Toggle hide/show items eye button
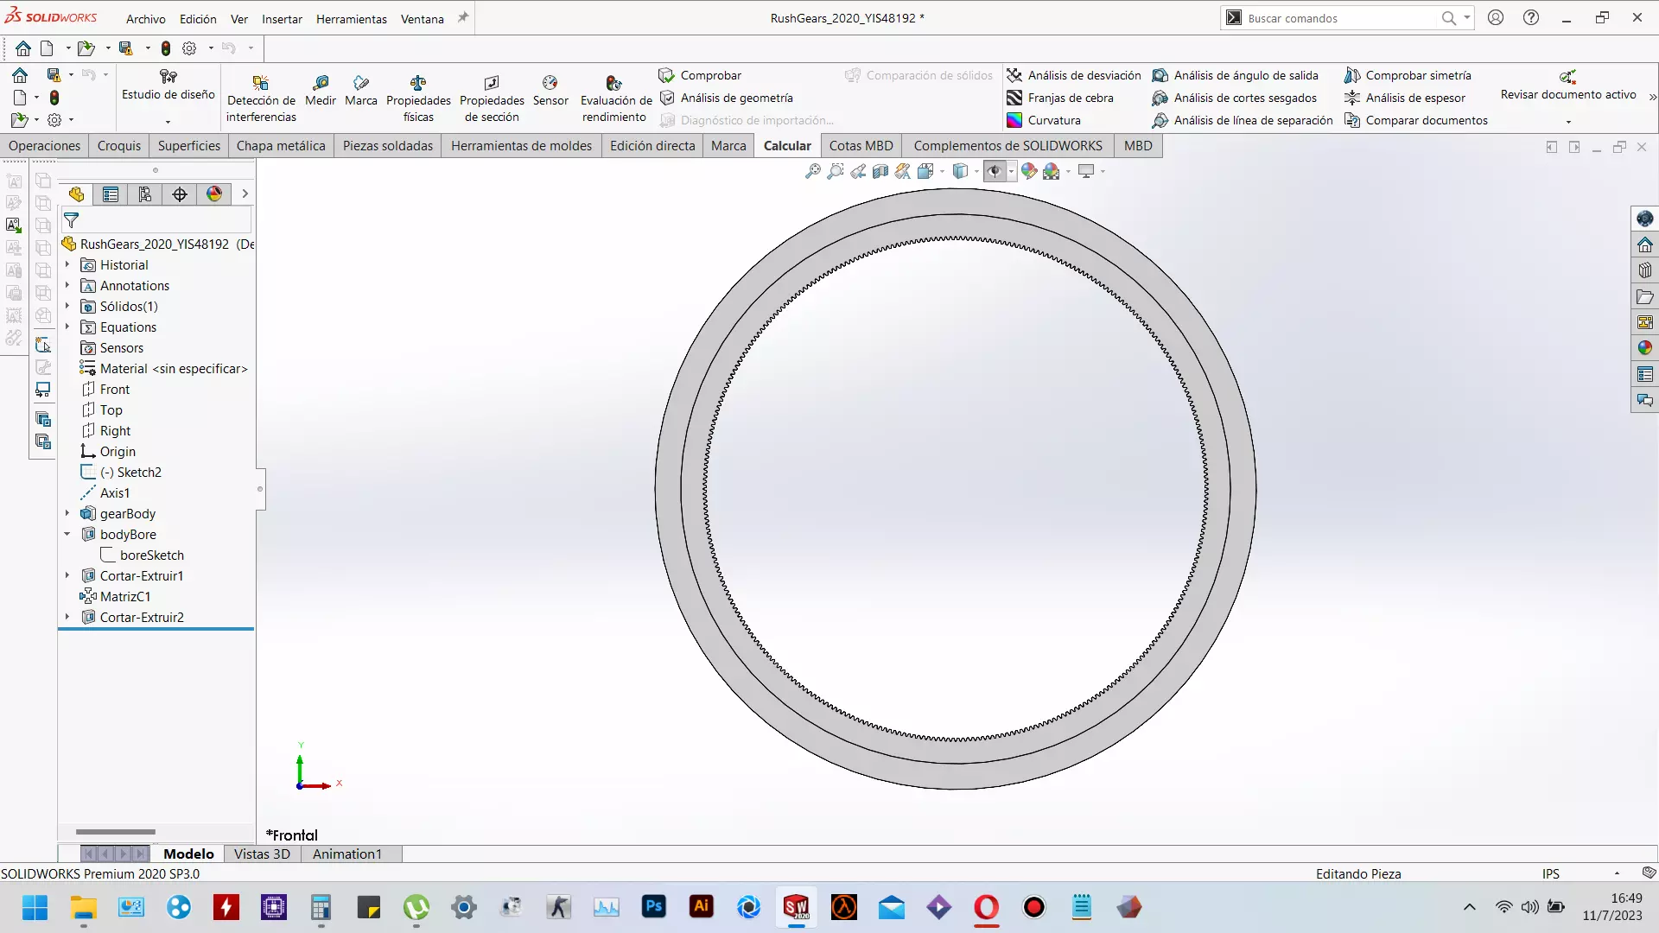 click(x=995, y=171)
